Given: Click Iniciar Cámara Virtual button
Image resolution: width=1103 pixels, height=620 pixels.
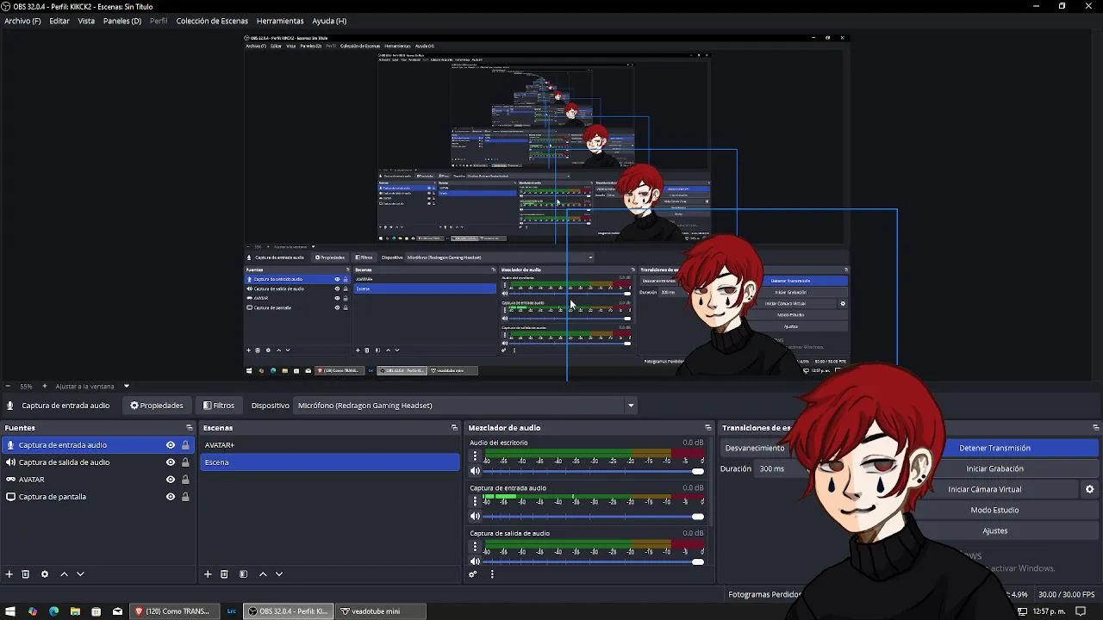Looking at the screenshot, I should (984, 489).
